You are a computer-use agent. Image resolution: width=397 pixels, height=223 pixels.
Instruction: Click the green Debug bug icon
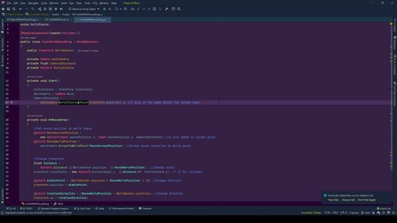[104, 9]
